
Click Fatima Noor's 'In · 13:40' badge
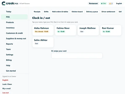click(61, 32)
